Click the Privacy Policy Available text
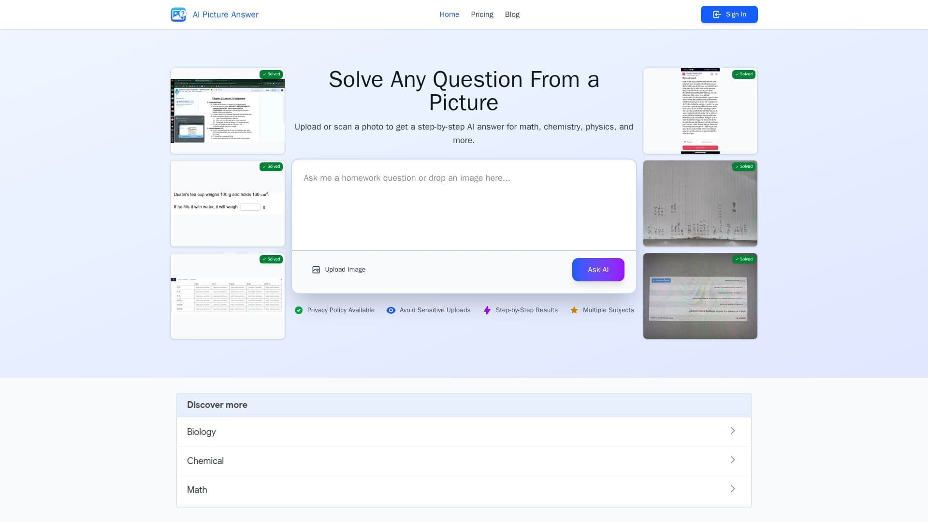 click(x=341, y=310)
